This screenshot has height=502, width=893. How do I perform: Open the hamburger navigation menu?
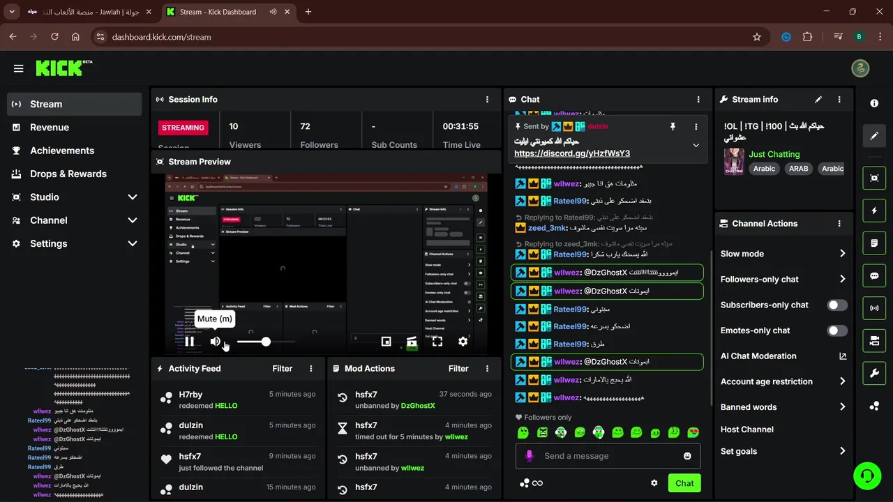19,68
